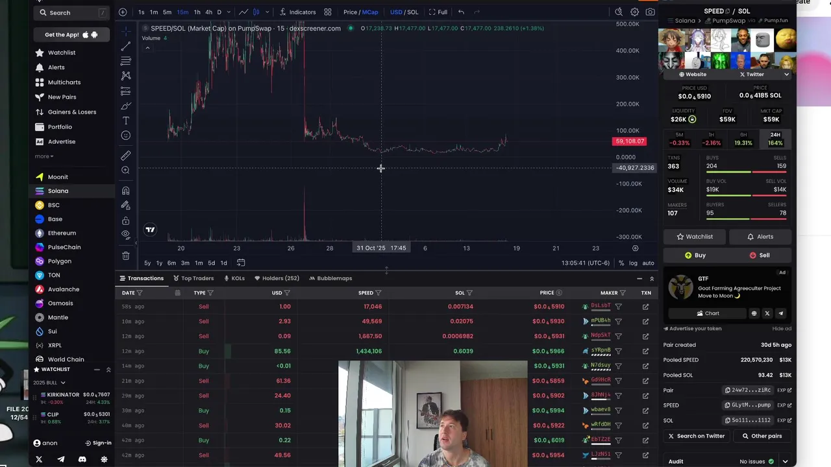Expand the Audit section chevron
Image resolution: width=831 pixels, height=467 pixels.
pos(785,462)
